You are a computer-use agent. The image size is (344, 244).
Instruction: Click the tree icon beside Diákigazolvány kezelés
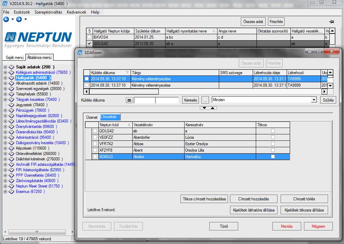pyautogui.click(x=12, y=143)
